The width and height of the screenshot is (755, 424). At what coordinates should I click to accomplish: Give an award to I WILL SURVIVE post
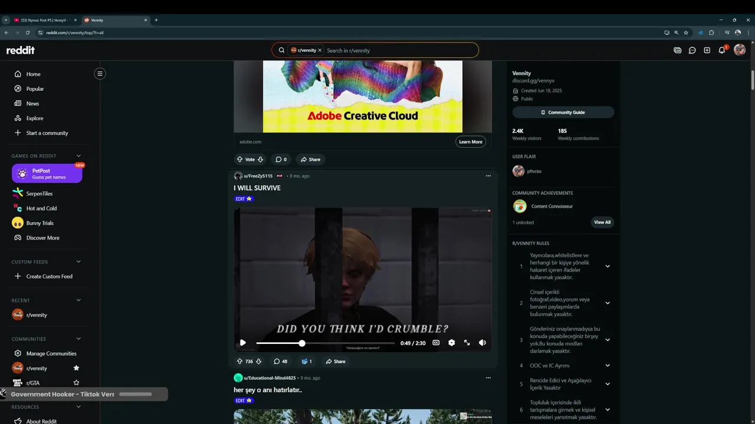(x=307, y=361)
